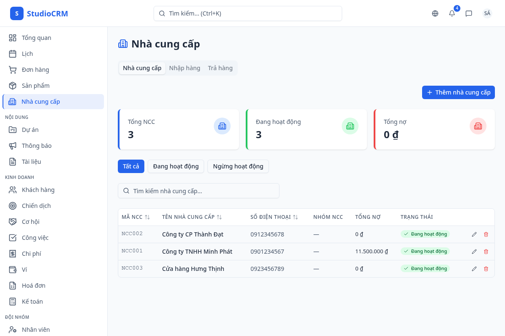Viewport: 505px width, 336px height.
Task: Switch to the Nhập hàng tab
Action: pyautogui.click(x=185, y=68)
